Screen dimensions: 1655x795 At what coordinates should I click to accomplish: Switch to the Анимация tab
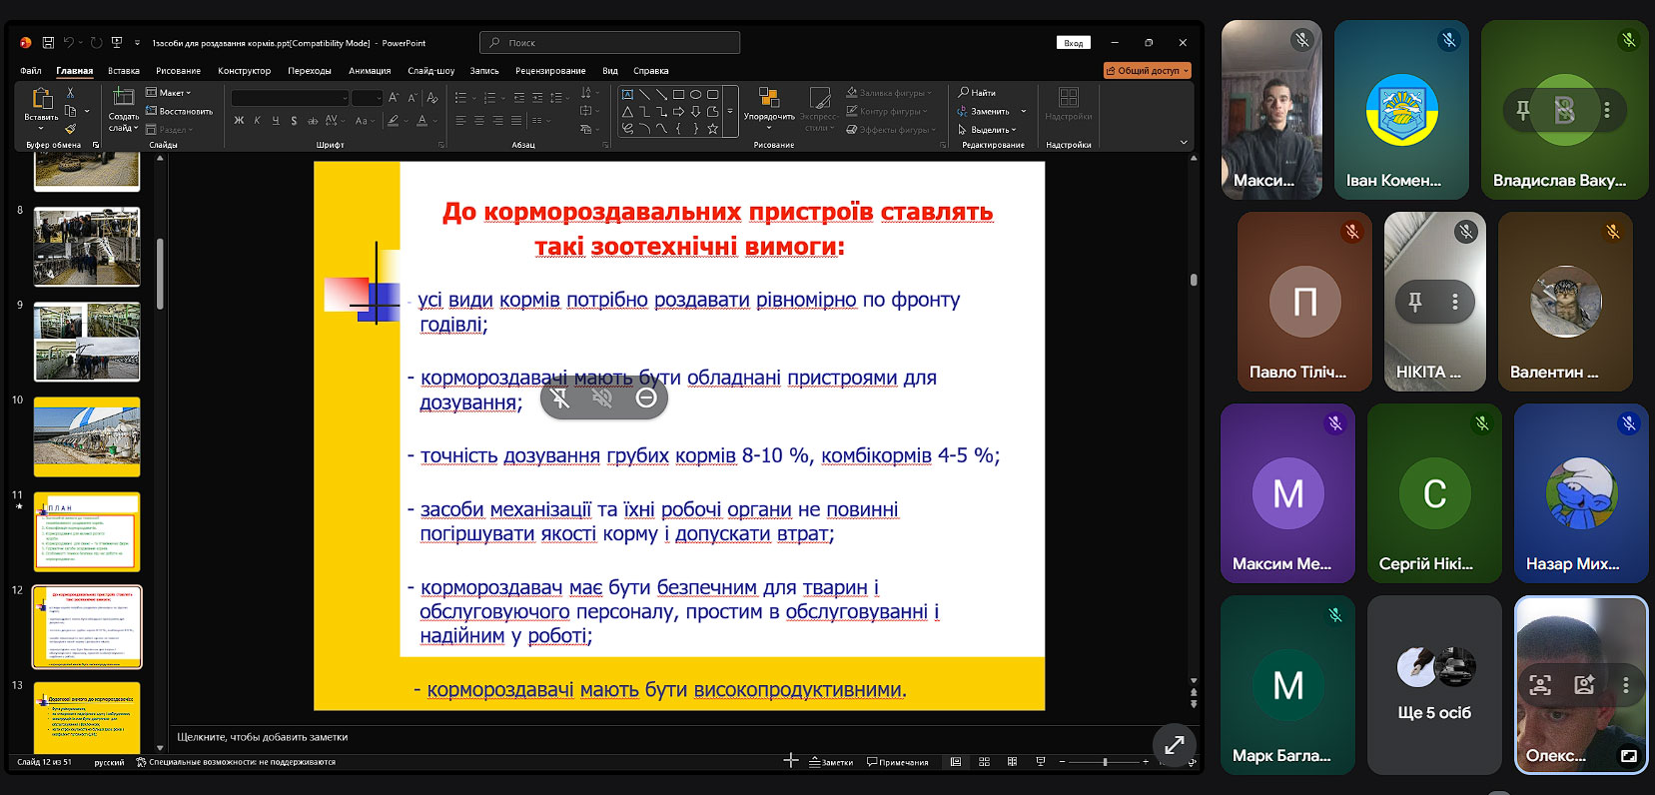370,71
